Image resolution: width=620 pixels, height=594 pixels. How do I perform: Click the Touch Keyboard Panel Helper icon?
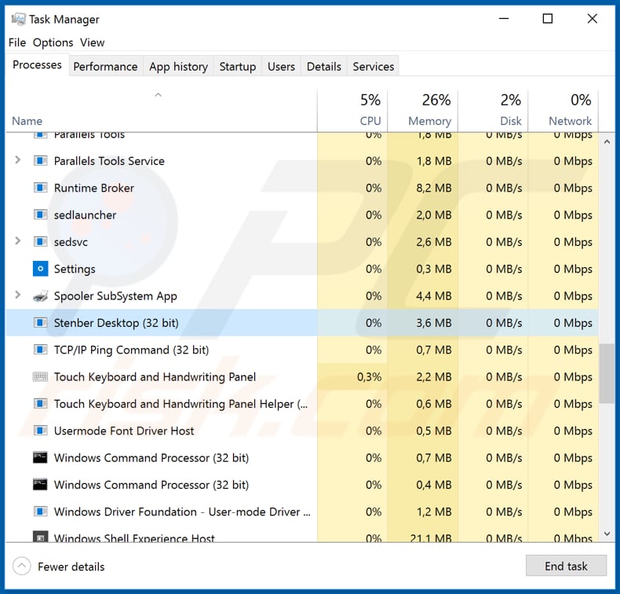(x=40, y=404)
